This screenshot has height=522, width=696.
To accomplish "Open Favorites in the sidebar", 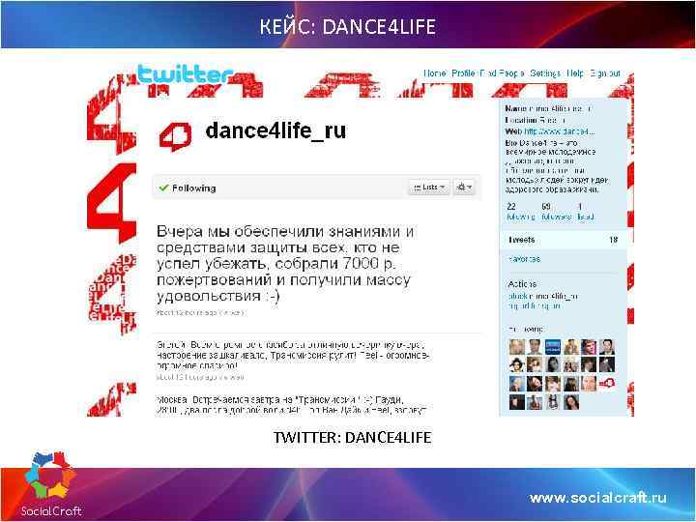I will point(524,259).
